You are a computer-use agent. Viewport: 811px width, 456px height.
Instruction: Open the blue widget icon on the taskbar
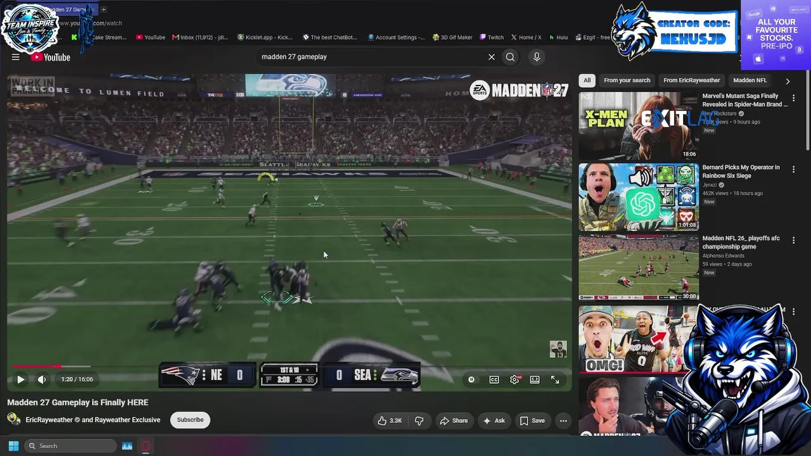pyautogui.click(x=127, y=446)
